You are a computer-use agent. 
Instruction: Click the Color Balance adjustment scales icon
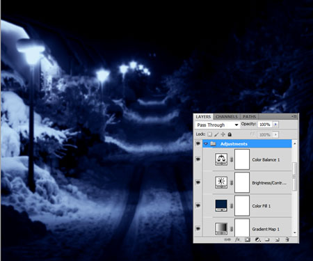click(x=221, y=159)
